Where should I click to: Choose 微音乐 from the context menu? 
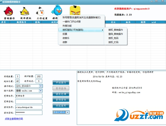(81, 38)
